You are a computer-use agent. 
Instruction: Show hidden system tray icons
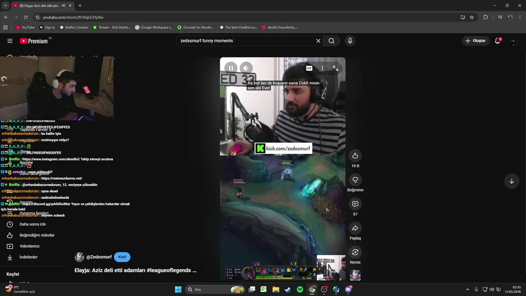tap(467, 289)
